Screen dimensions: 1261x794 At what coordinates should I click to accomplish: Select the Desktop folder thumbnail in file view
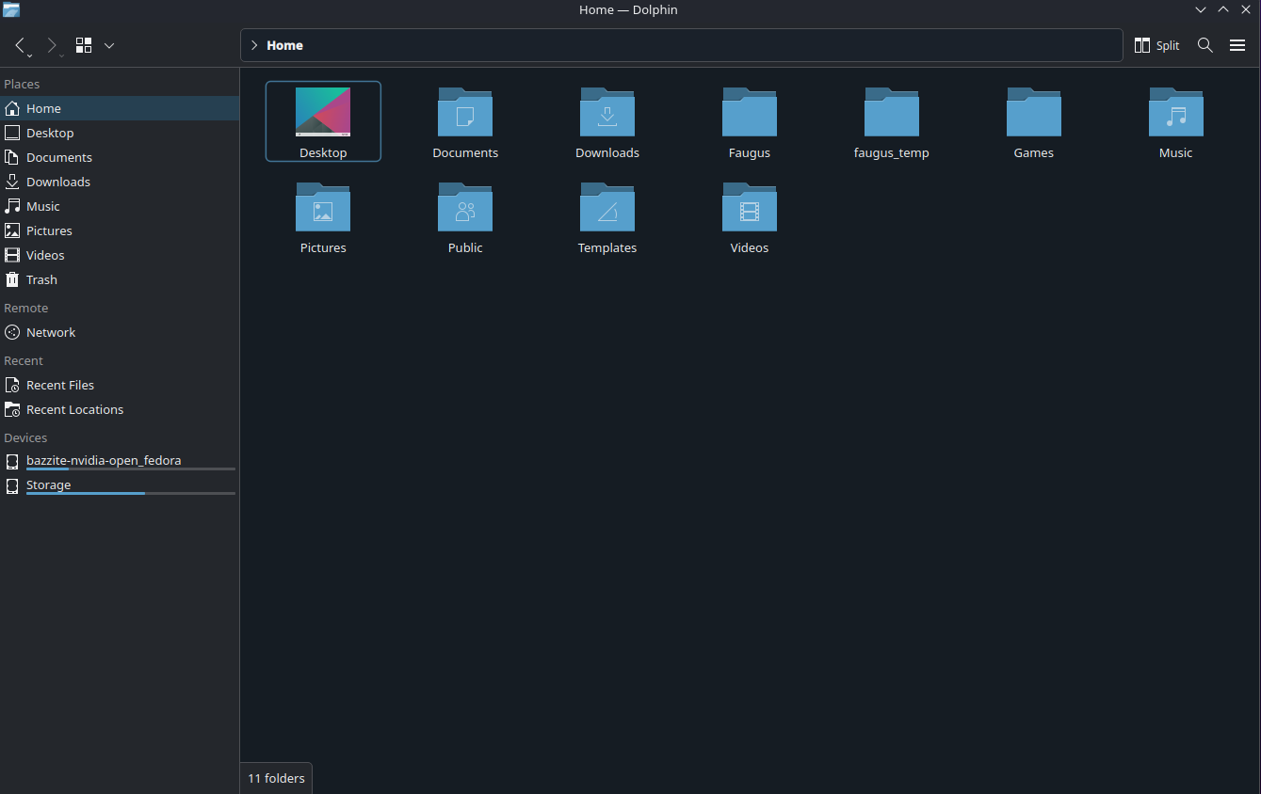point(323,112)
